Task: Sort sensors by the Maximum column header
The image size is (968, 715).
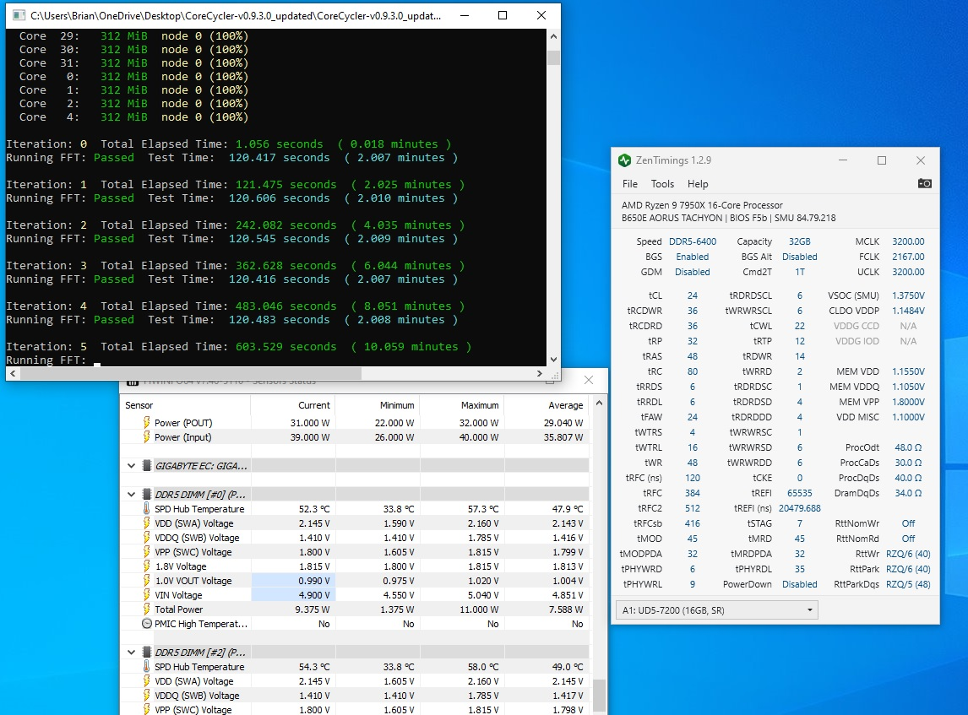Action: (462, 405)
